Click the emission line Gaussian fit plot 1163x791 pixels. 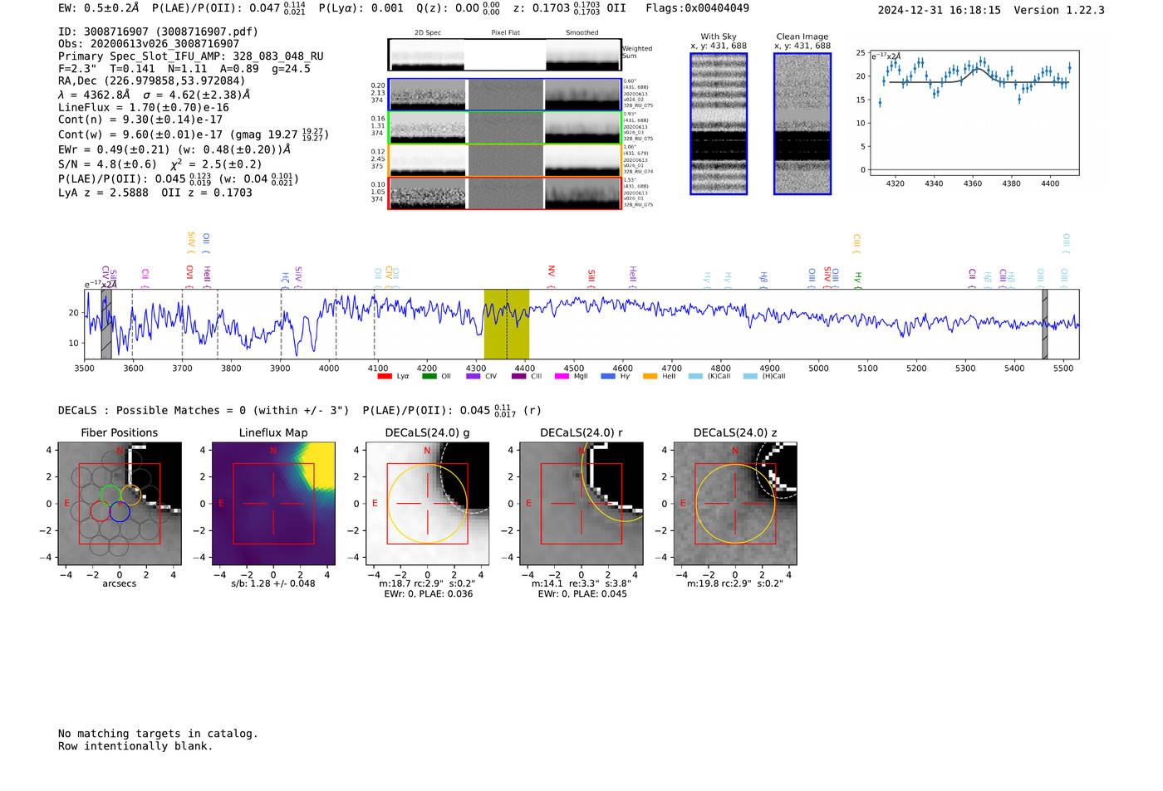pyautogui.click(x=973, y=114)
